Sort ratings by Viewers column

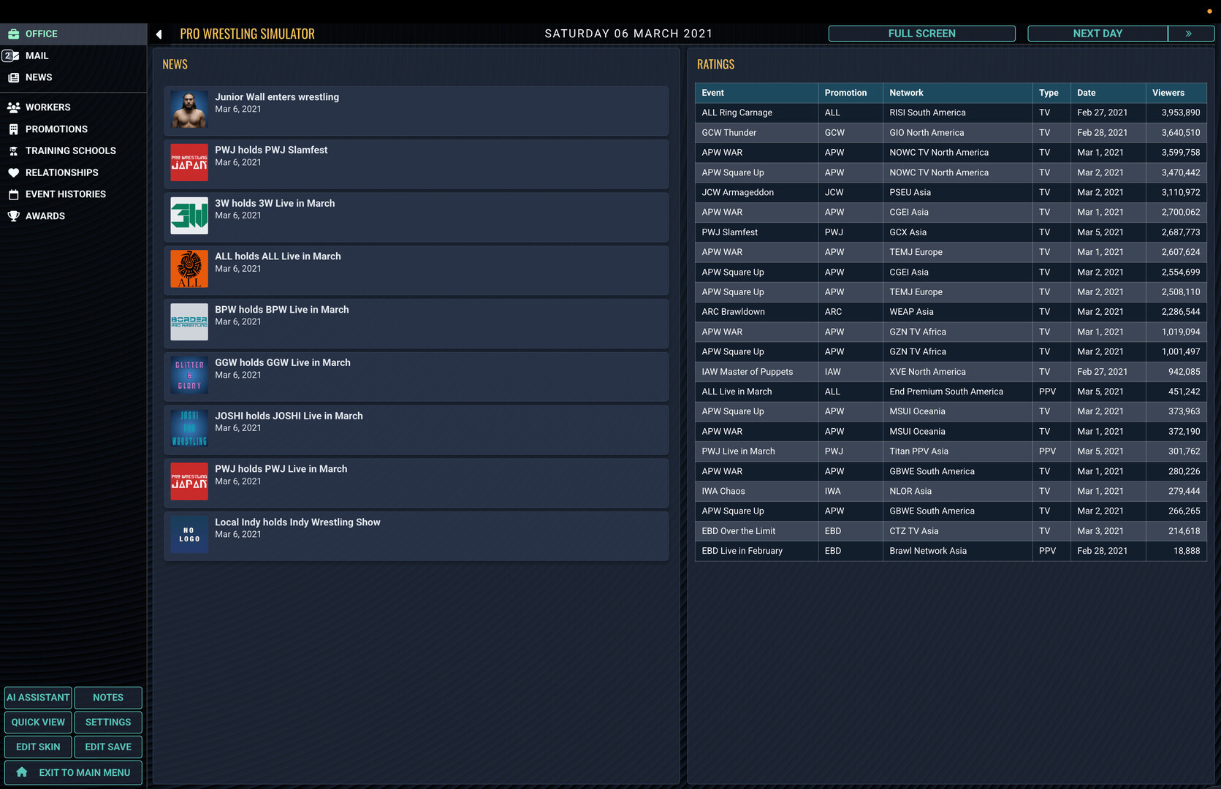tap(1168, 93)
